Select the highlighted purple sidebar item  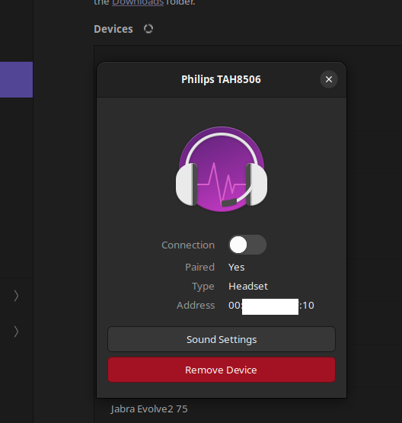click(16, 79)
